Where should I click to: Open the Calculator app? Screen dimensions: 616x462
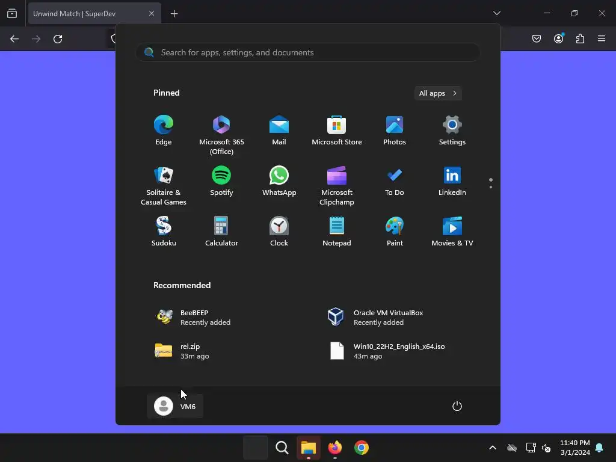click(x=221, y=232)
